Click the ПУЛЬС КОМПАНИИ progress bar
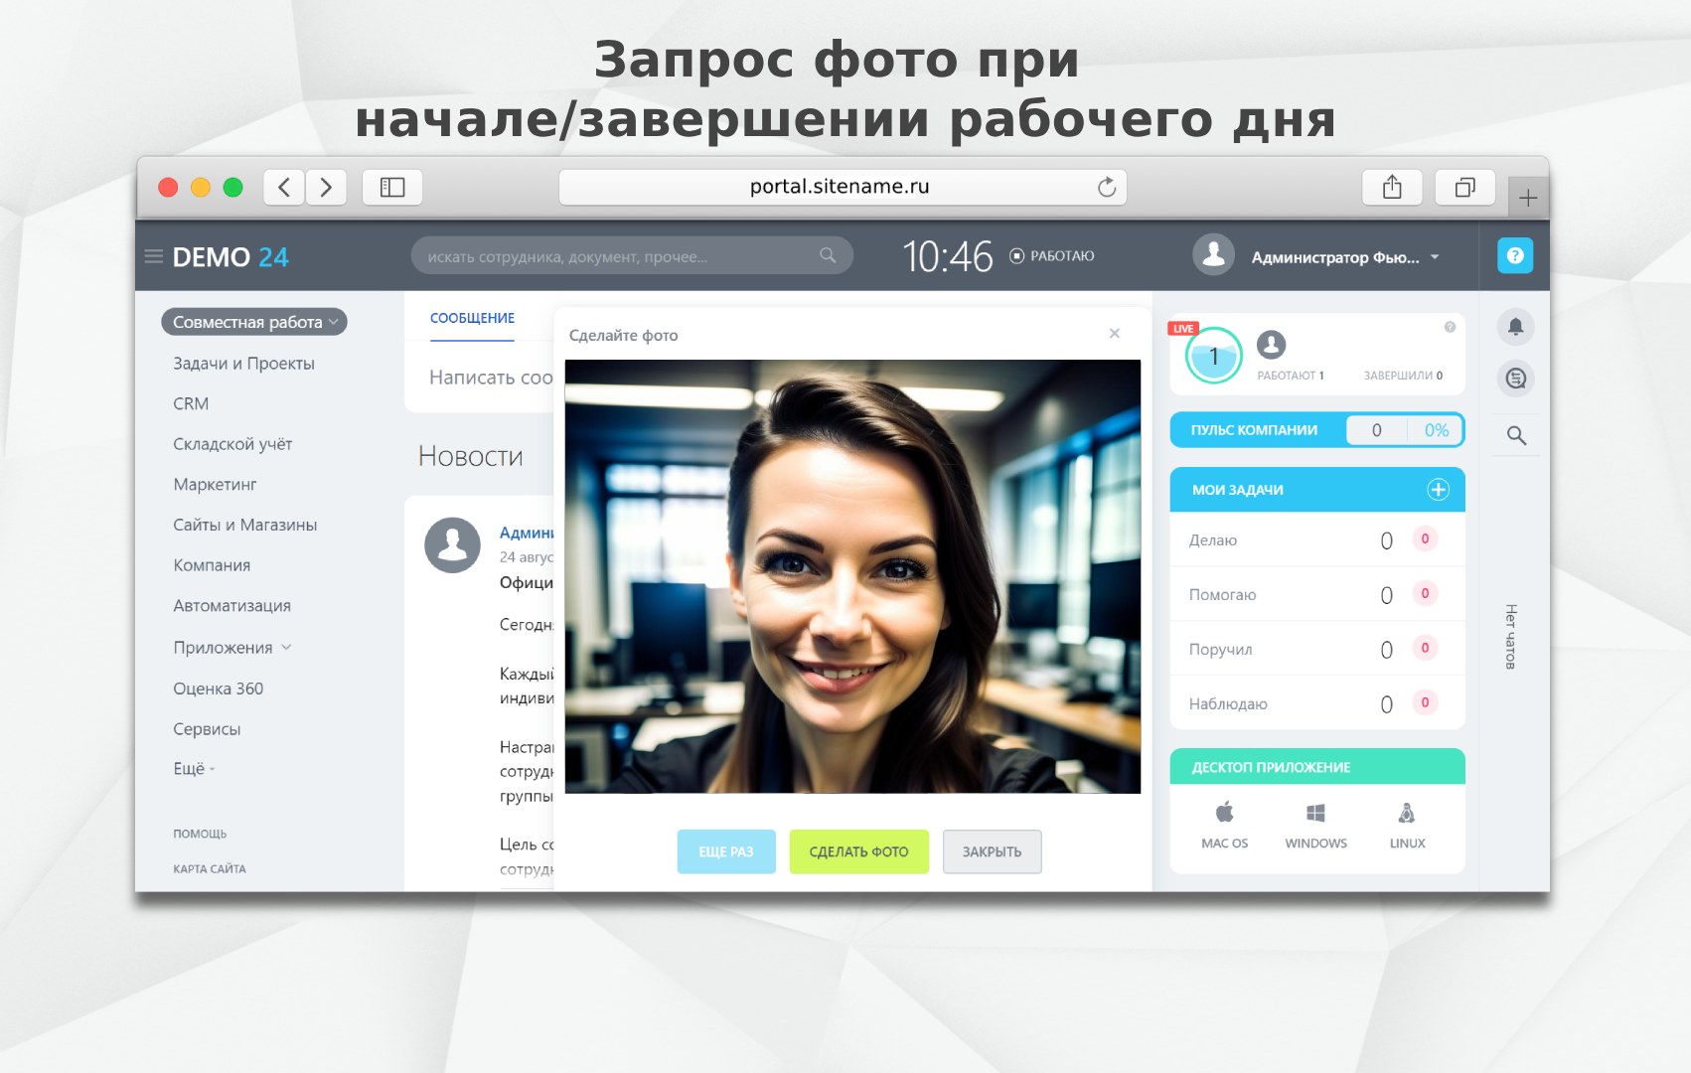The image size is (1691, 1073). point(1317,430)
